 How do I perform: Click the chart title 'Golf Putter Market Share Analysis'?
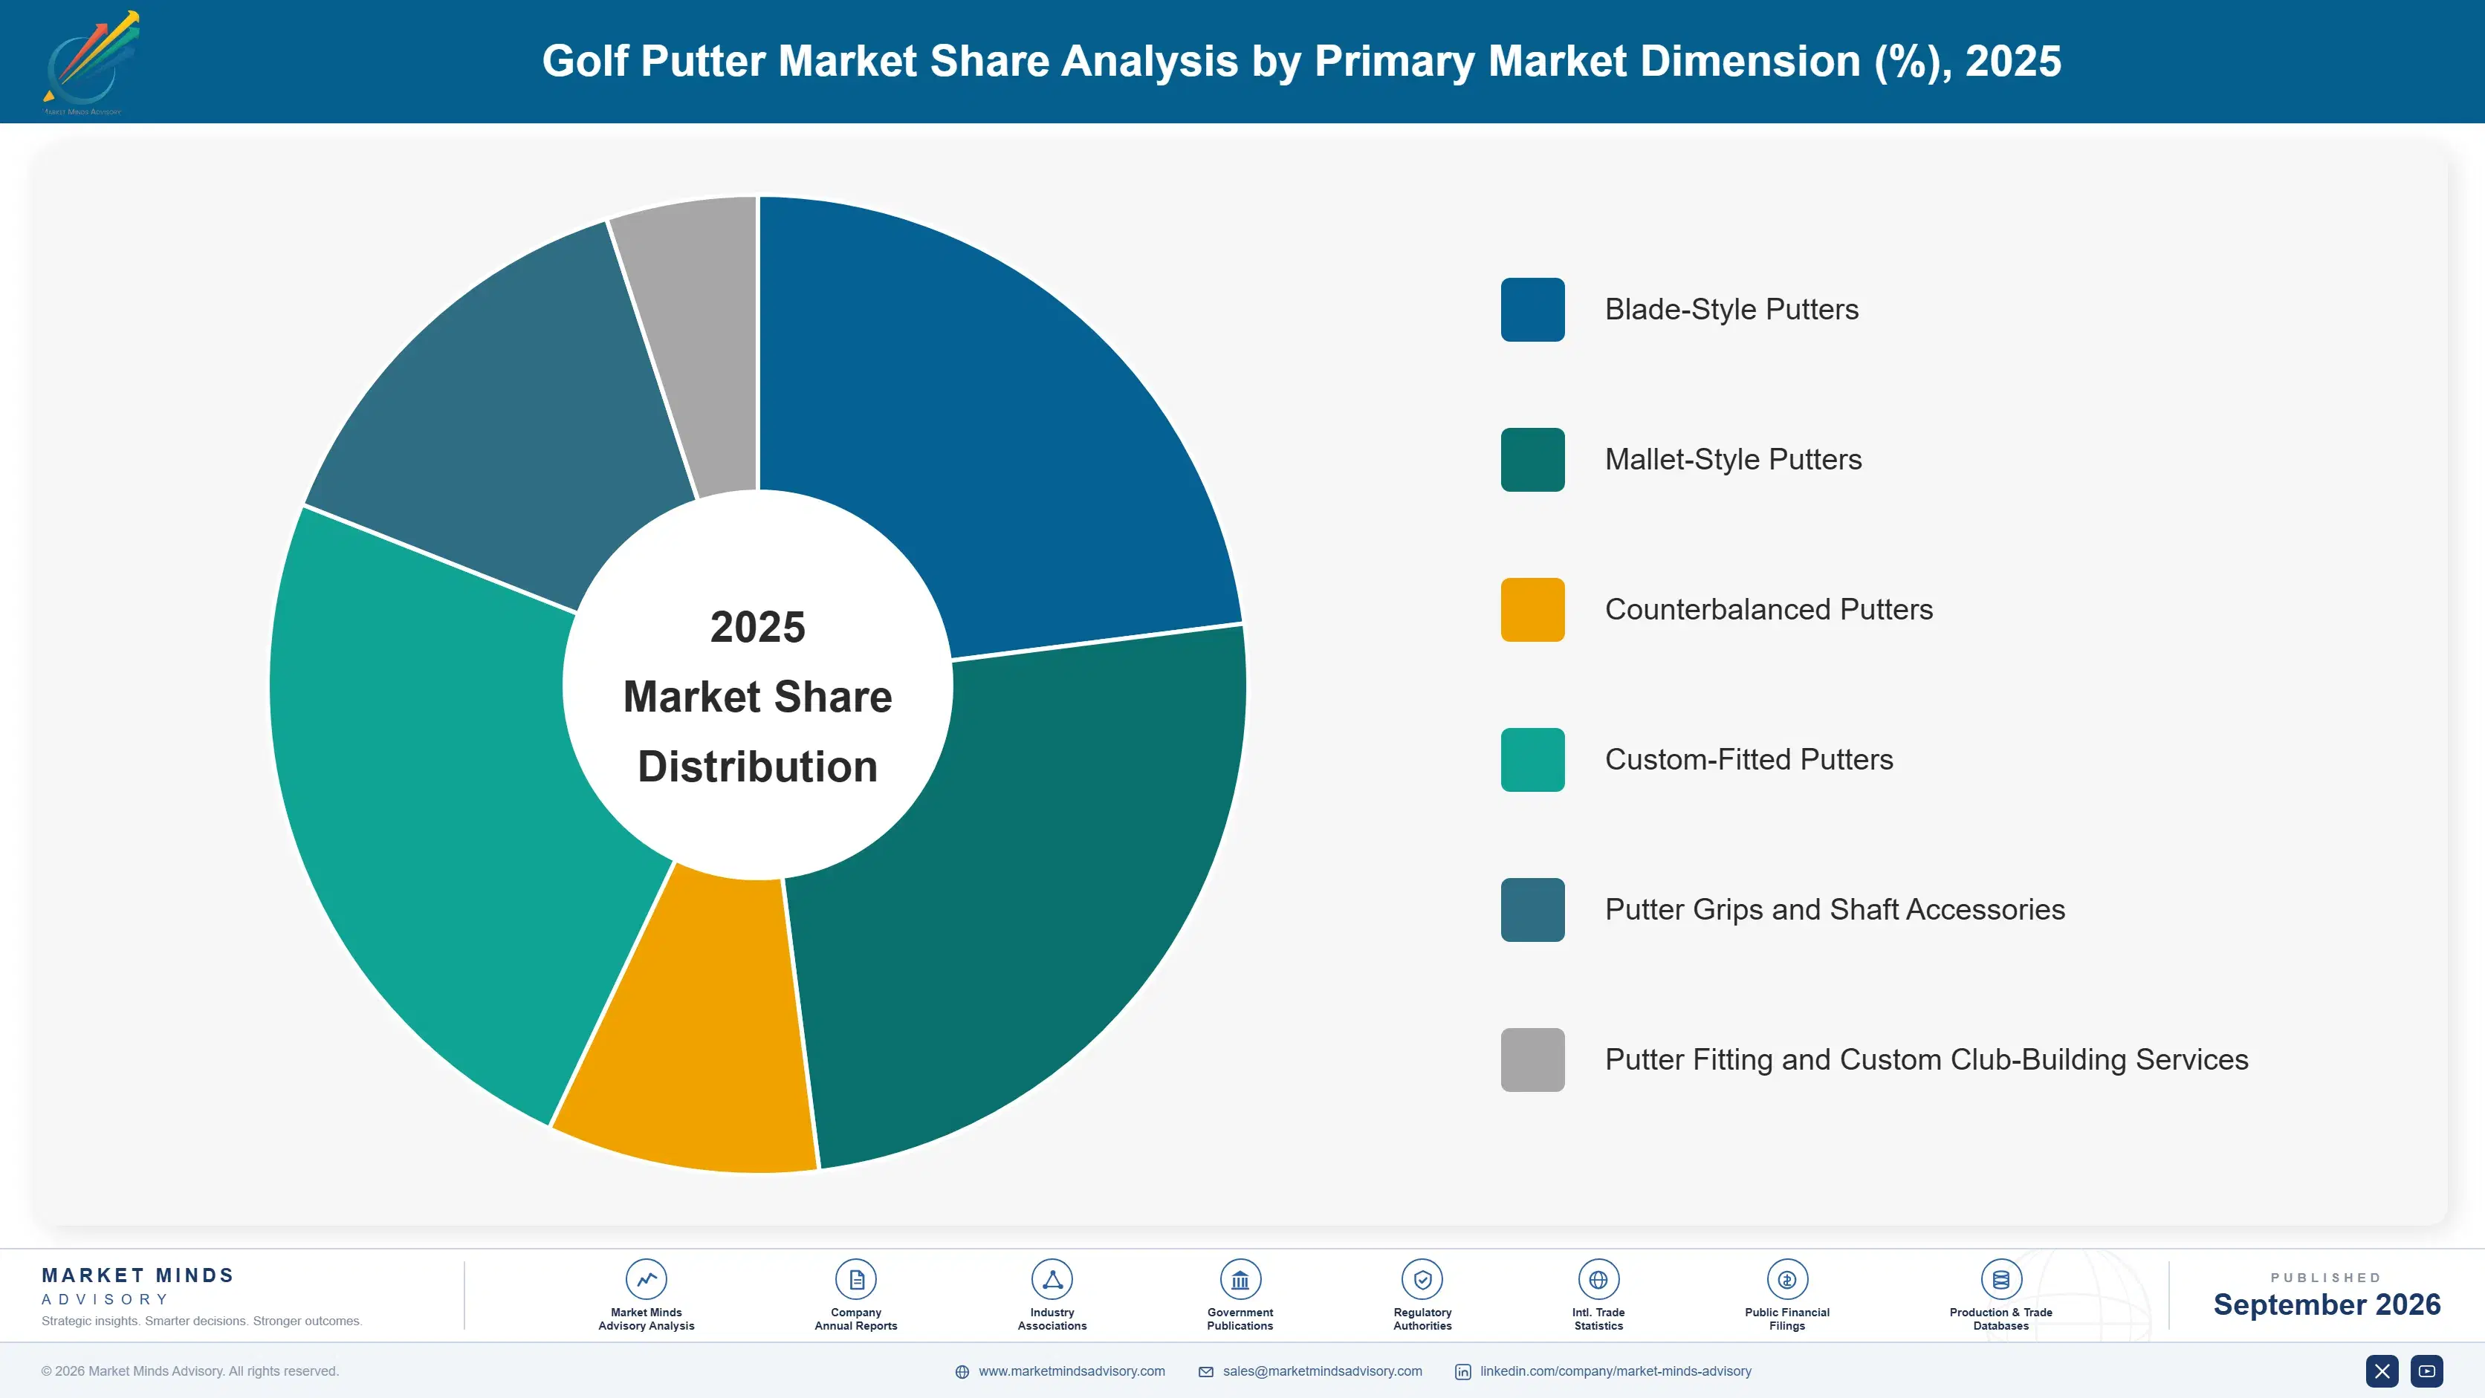coord(1301,61)
